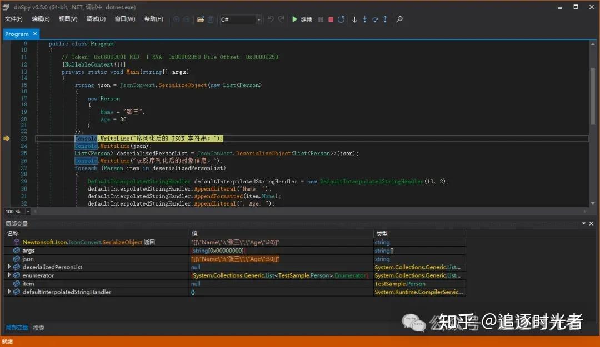Viewport: 600px width, 347px height.
Task: Click the TestSample.Person type cell
Action: click(x=400, y=284)
